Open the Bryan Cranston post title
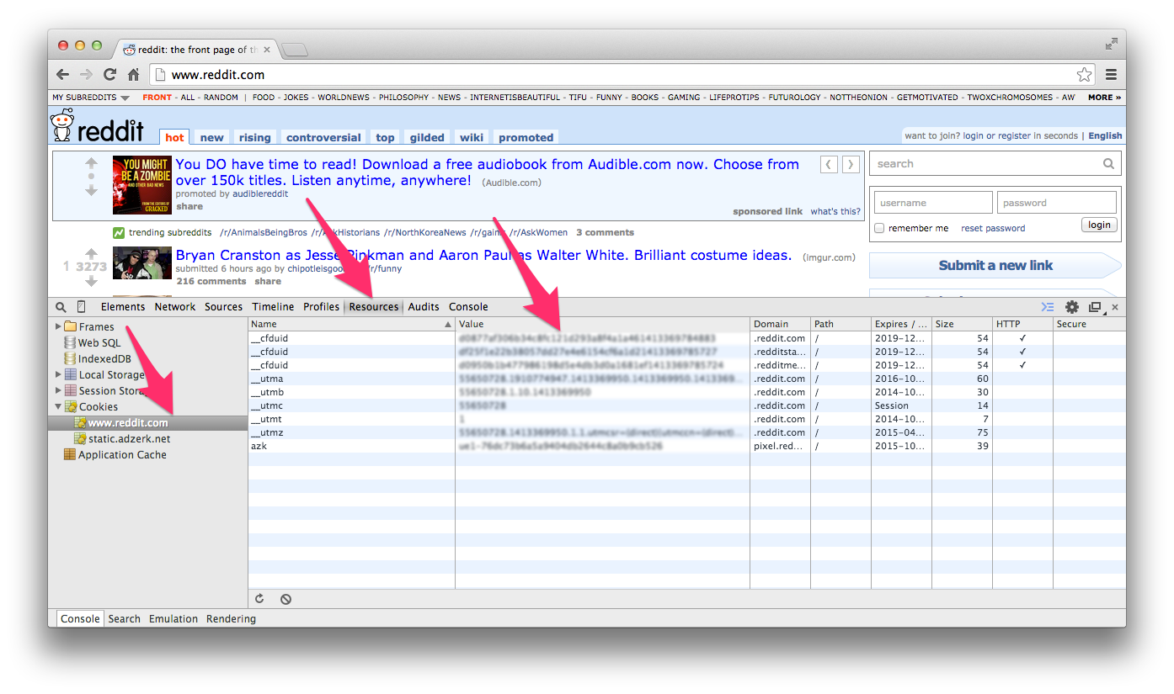The width and height of the screenshot is (1174, 694). tap(483, 255)
